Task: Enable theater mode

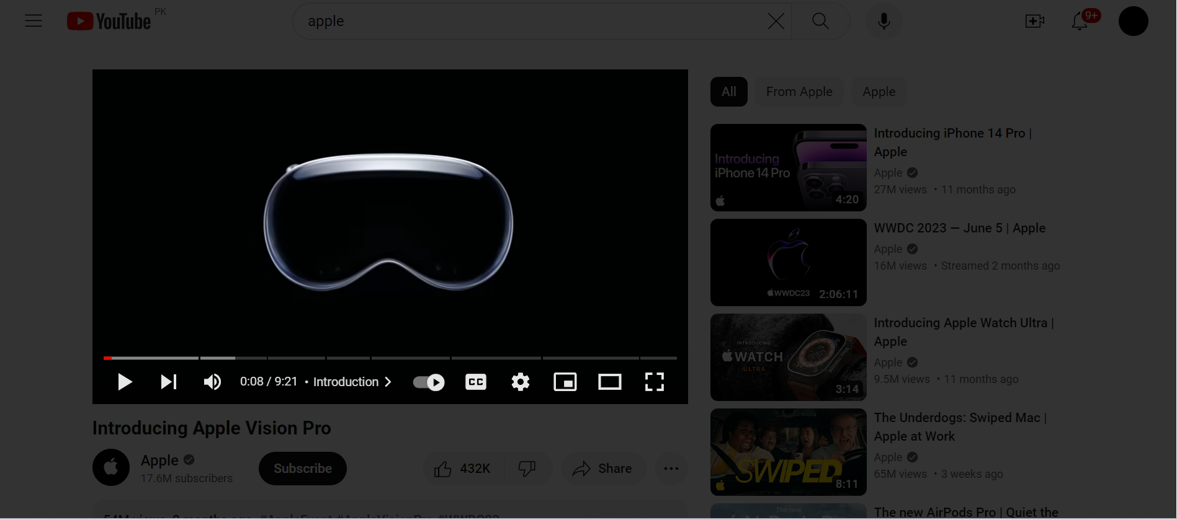Action: pos(610,382)
